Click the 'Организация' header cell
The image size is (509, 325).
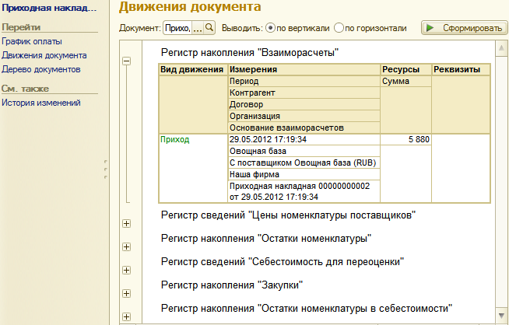[304, 116]
